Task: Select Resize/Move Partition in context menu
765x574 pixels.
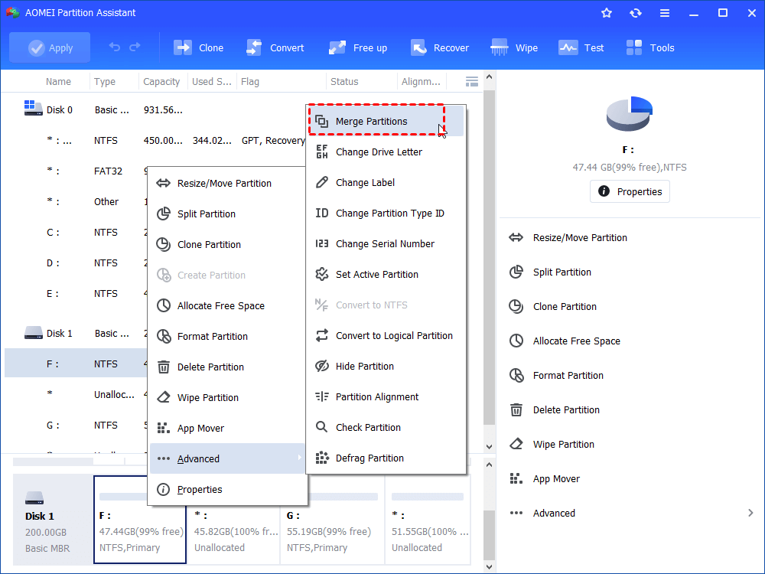Action: [x=227, y=183]
